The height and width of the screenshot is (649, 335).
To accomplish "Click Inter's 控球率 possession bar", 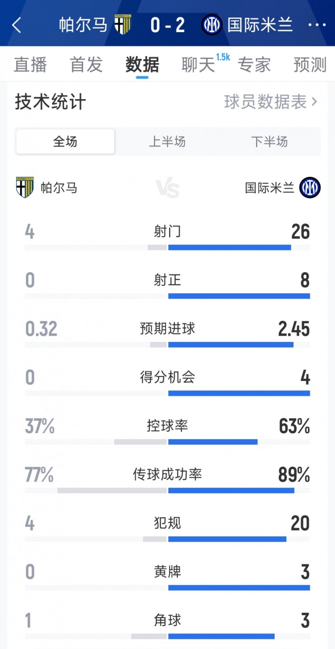I will pos(213,442).
